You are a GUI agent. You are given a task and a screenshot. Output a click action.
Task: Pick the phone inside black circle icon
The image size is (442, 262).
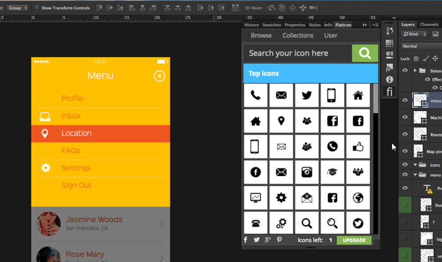pos(332,146)
